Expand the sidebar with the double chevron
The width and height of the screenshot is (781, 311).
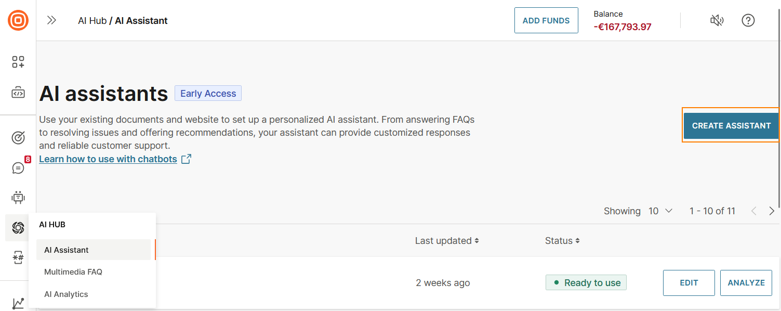51,20
